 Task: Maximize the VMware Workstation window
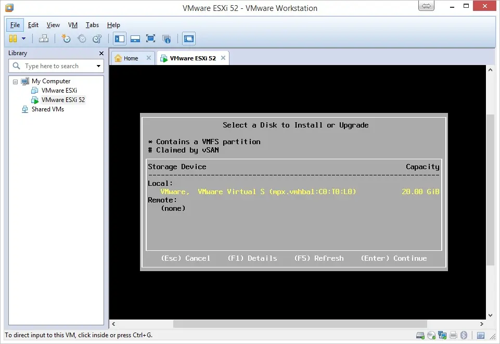[466, 6]
